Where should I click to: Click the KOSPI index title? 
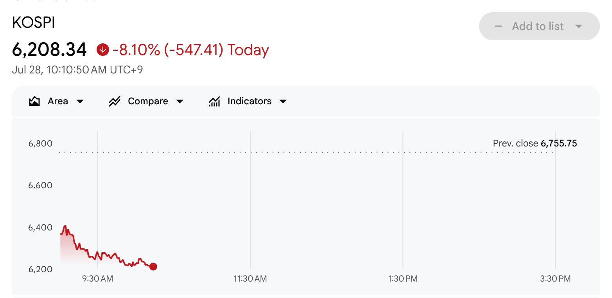tap(34, 23)
